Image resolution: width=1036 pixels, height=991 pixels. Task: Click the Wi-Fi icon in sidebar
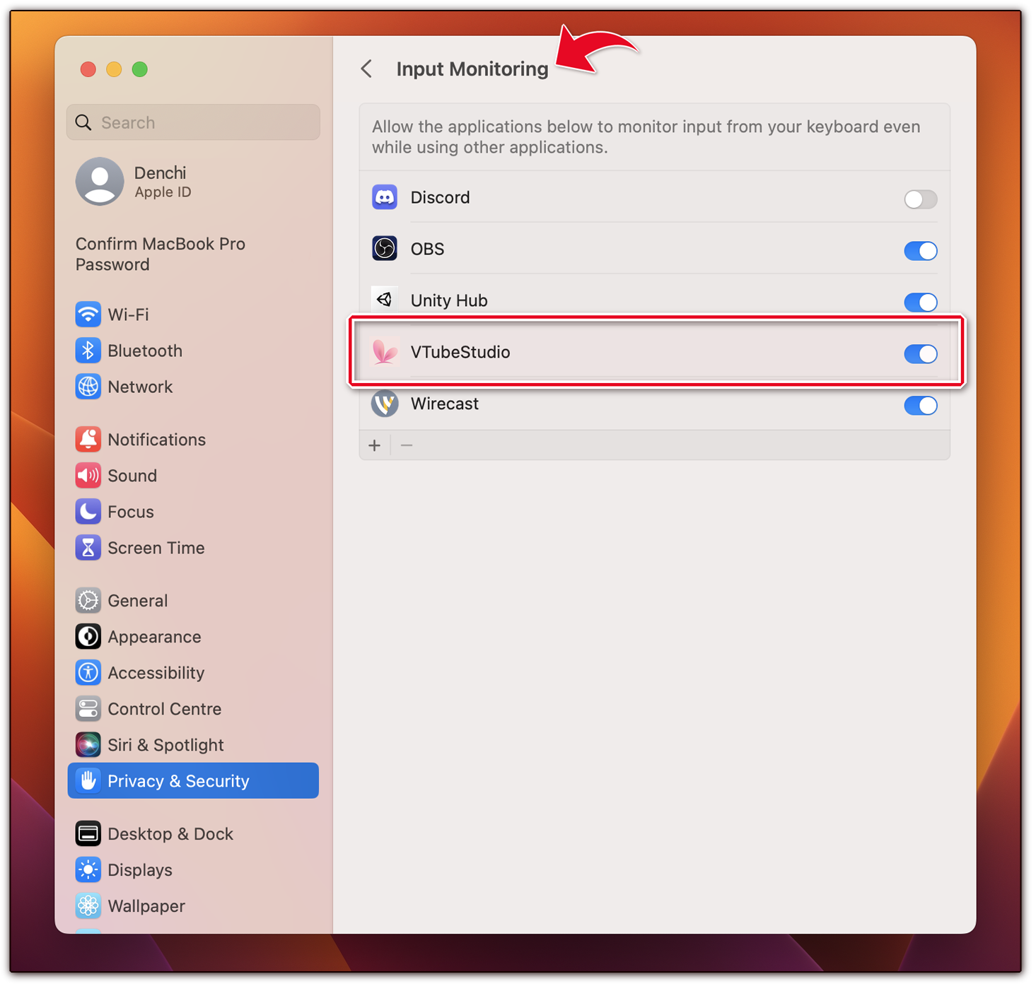[88, 315]
